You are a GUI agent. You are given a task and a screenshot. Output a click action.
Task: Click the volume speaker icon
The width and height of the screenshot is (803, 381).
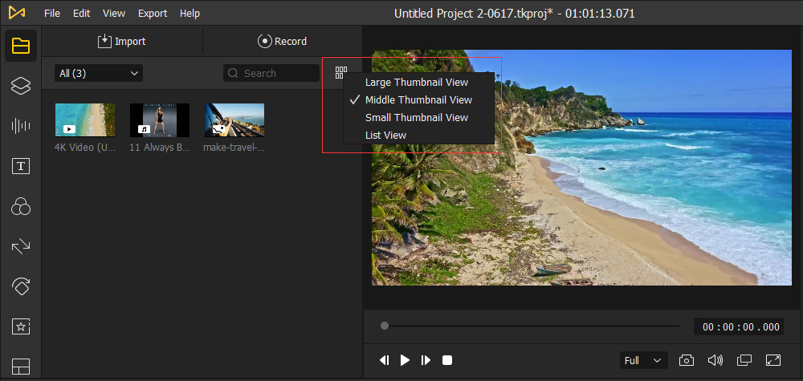715,360
